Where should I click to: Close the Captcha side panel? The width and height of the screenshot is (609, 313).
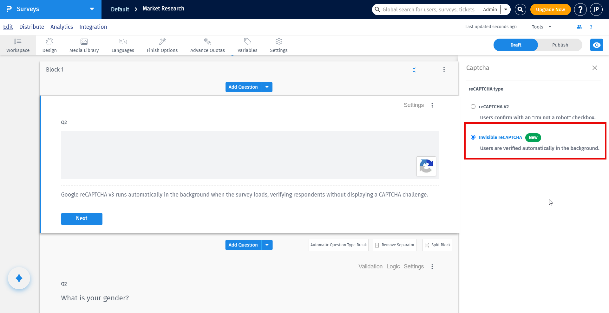[595, 68]
